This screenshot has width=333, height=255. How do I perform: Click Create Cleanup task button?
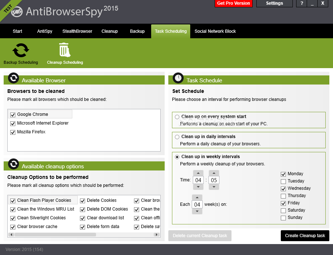[305, 236]
